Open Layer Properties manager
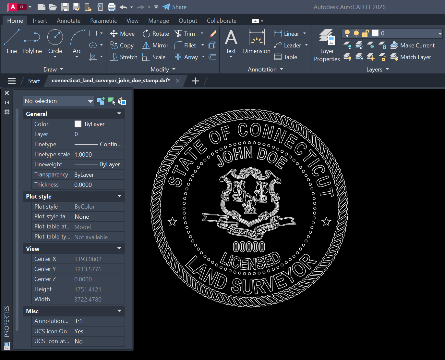Image resolution: width=445 pixels, height=360 pixels. [327, 45]
